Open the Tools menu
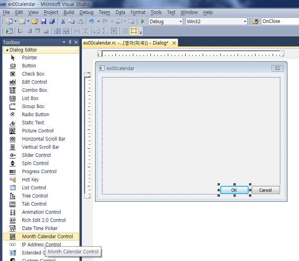299x261 pixels. click(156, 12)
